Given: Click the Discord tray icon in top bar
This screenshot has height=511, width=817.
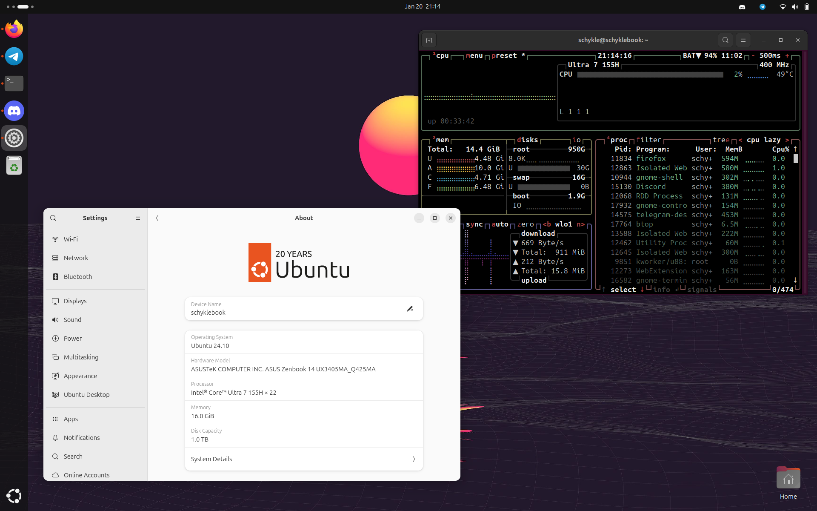Looking at the screenshot, I should [x=742, y=7].
